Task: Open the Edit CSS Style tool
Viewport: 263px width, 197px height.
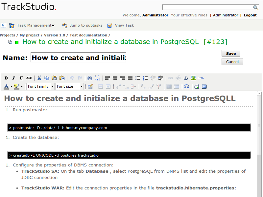Action: click(90, 86)
